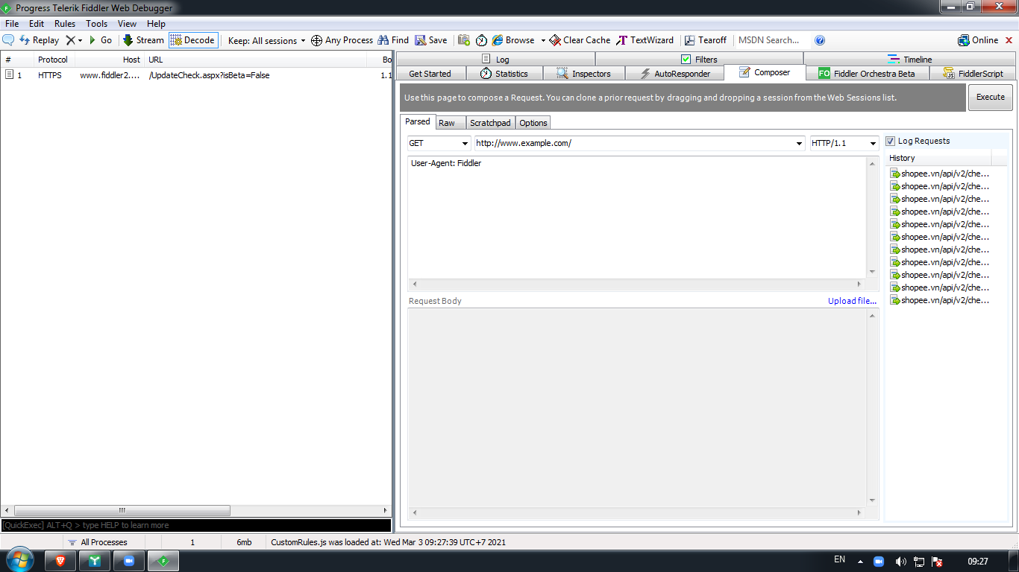Viewport: 1019px width, 572px height.
Task: Open the Help menu
Action: click(156, 24)
